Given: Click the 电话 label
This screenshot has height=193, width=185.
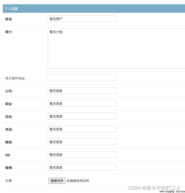Looking at the screenshot, I should pos(9,130).
